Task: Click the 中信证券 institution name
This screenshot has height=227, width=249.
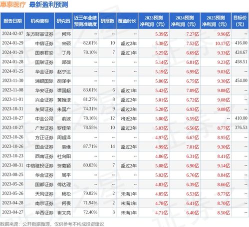Action: pos(44,43)
